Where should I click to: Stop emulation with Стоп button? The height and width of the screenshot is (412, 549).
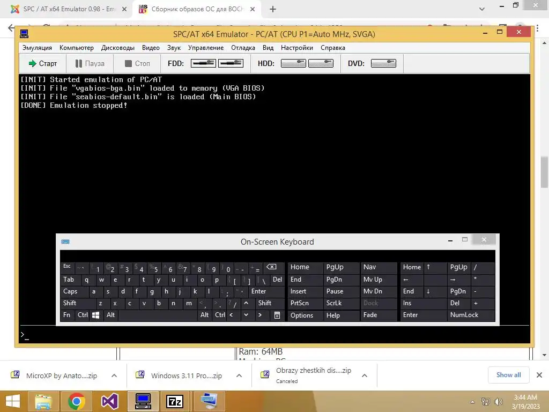click(137, 63)
